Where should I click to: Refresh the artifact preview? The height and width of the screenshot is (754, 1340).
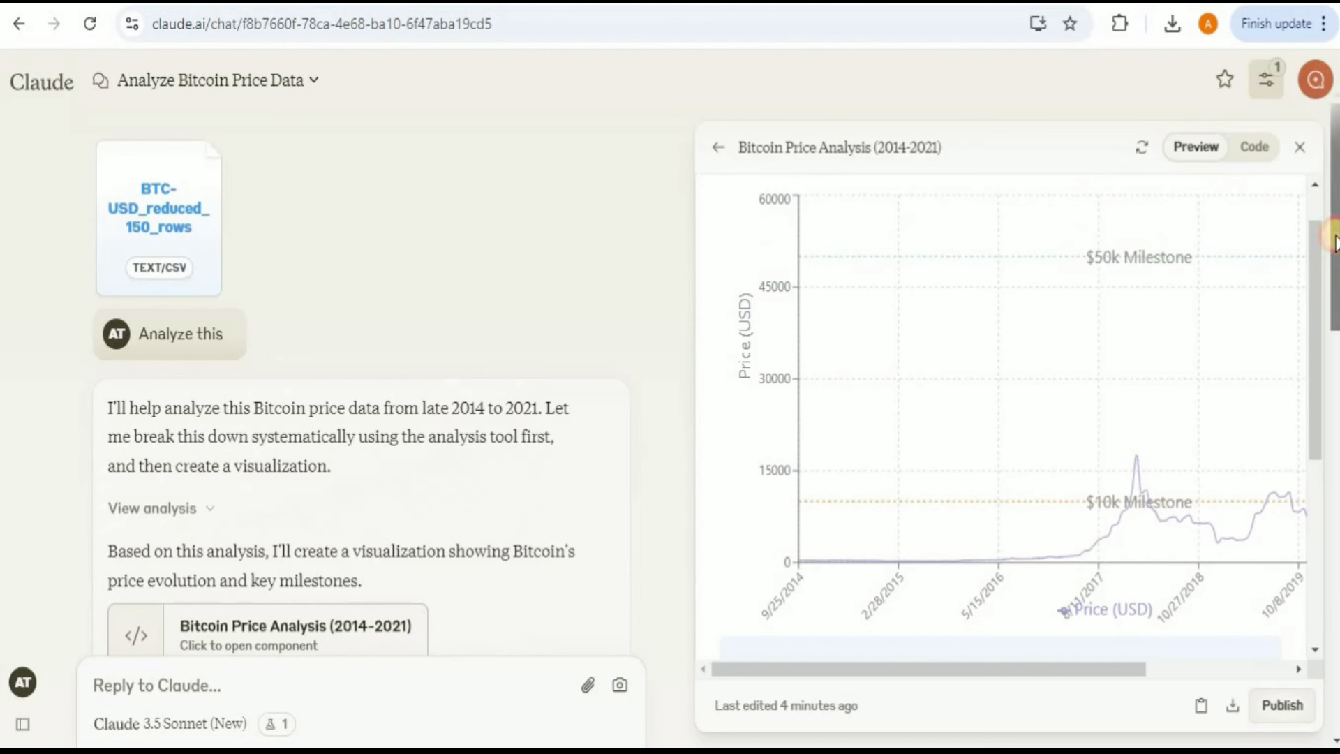coord(1142,147)
